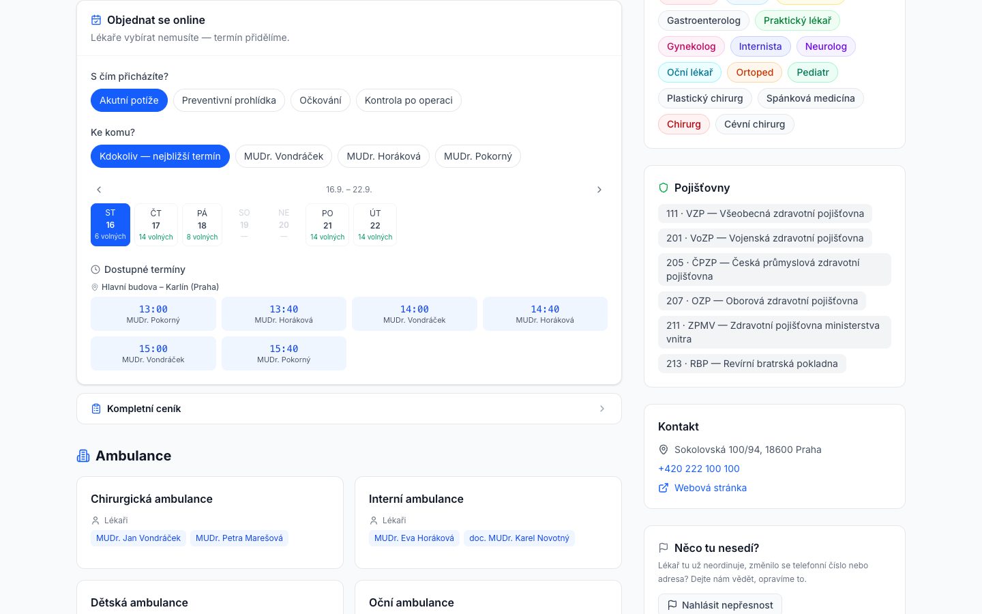The width and height of the screenshot is (982, 614).
Task: Click the Chirurg specialty tag
Action: pyautogui.click(x=684, y=124)
